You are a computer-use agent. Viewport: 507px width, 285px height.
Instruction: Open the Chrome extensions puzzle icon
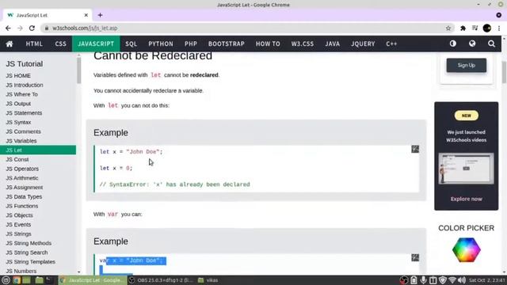(x=463, y=28)
